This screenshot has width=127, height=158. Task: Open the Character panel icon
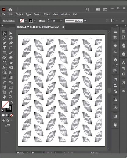click(124, 62)
